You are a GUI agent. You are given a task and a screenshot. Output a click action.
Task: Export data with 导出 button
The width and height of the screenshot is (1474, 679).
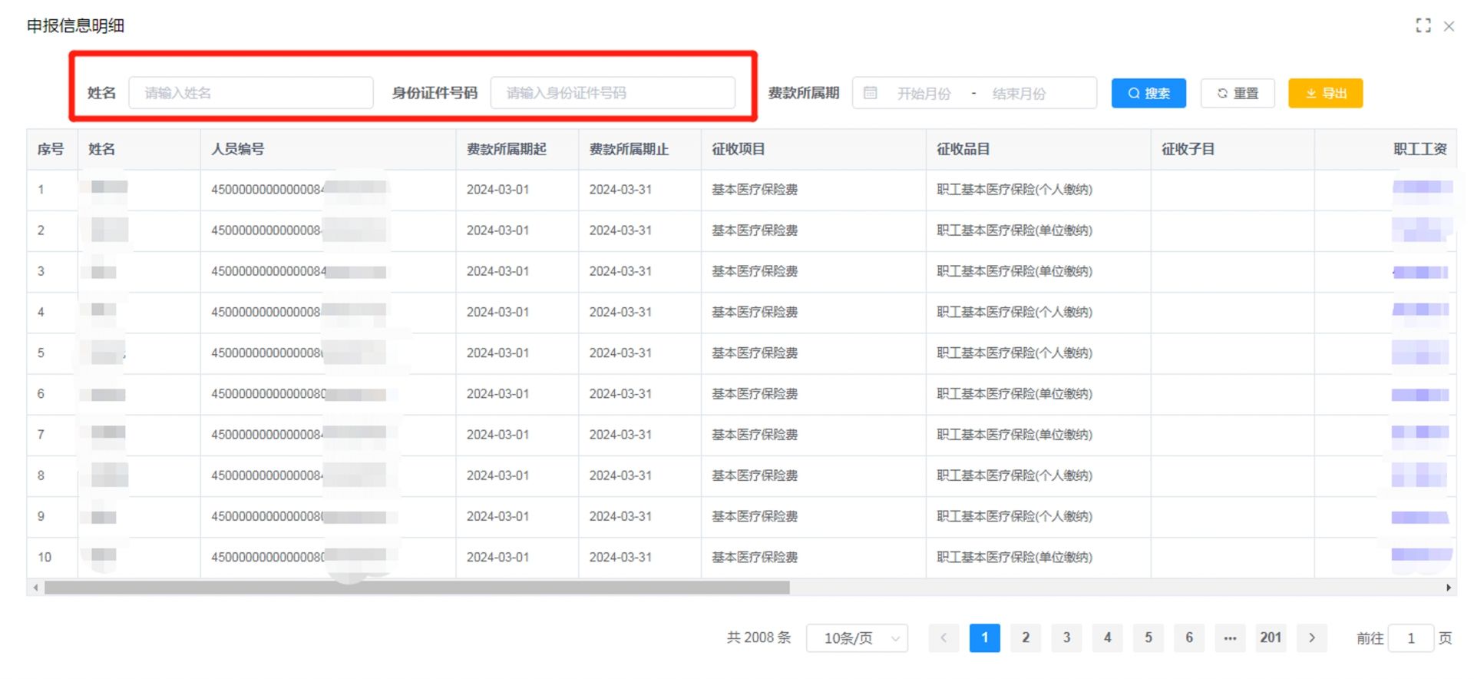tap(1325, 93)
